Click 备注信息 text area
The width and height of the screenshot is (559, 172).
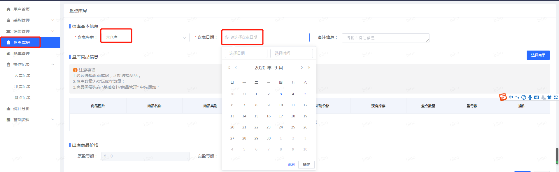pyautogui.click(x=385, y=38)
